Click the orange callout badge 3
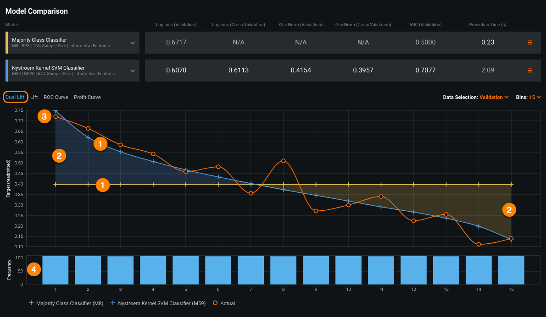This screenshot has height=317, width=546. 44,117
